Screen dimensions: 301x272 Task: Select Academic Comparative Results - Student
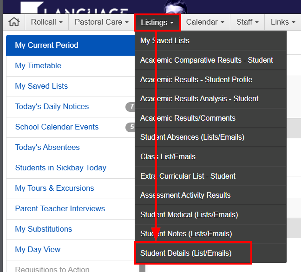tap(207, 60)
